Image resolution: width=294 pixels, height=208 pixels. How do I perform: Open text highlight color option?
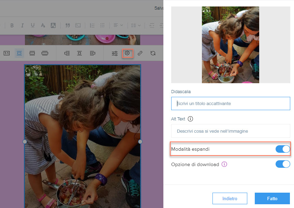[x=53, y=25]
